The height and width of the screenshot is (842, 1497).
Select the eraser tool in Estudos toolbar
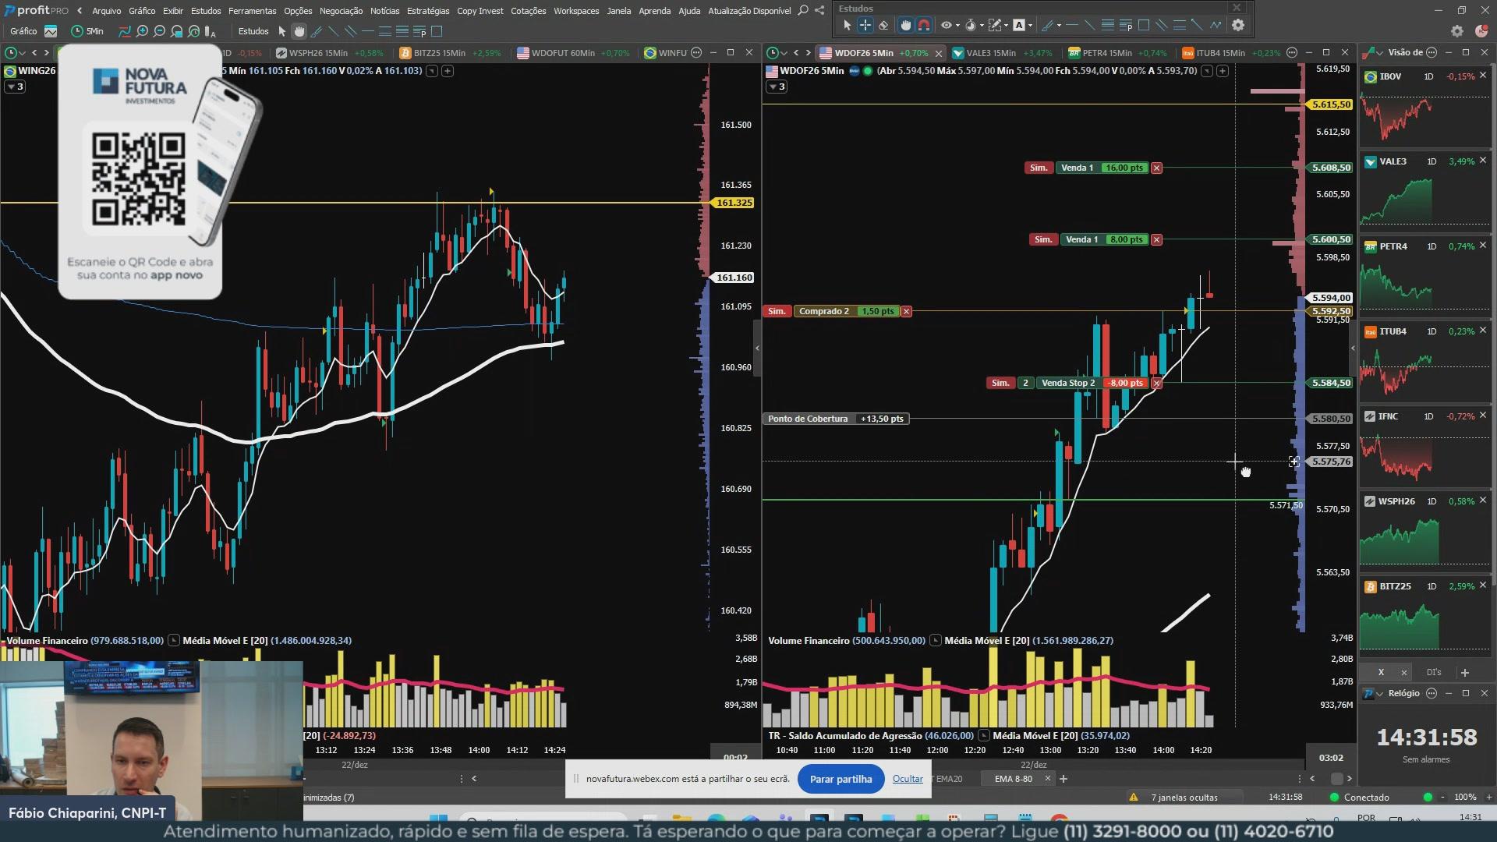[x=883, y=25]
